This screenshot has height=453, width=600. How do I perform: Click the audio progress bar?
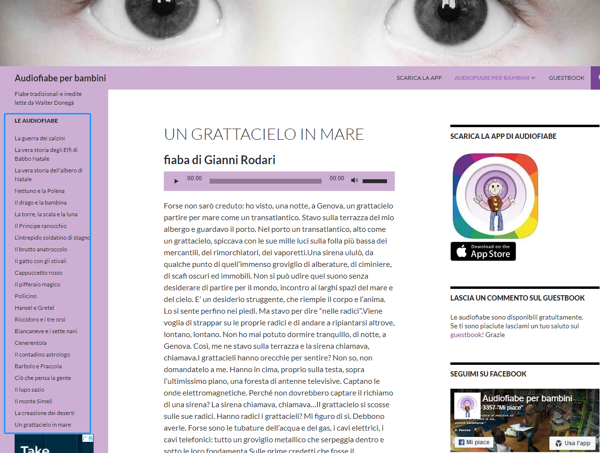pos(265,181)
